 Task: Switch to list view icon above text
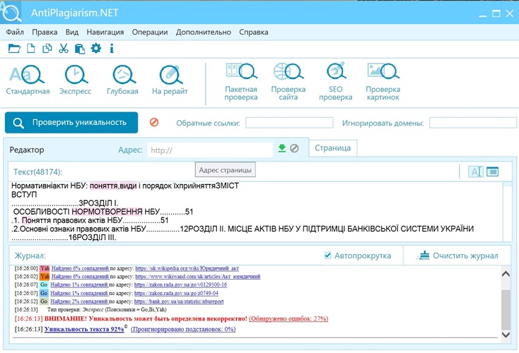click(x=493, y=172)
